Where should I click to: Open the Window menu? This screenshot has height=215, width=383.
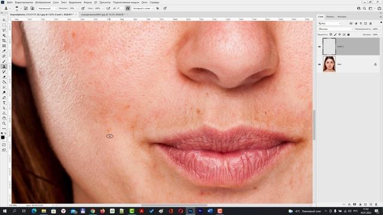click(144, 2)
